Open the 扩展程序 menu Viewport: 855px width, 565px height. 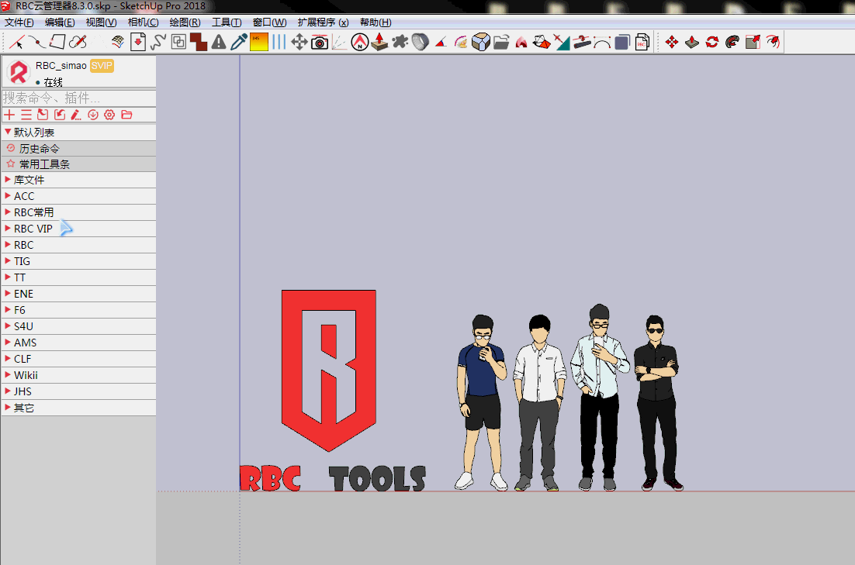[323, 22]
